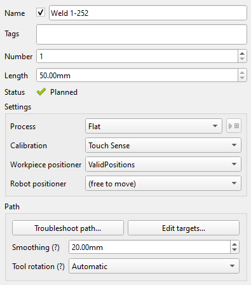Increase Number with up arrow
Viewport: 251px width, 285px height.
pyautogui.click(x=242, y=53)
